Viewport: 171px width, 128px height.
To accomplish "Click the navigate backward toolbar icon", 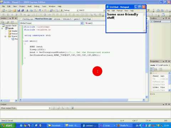I will point(51,10).
